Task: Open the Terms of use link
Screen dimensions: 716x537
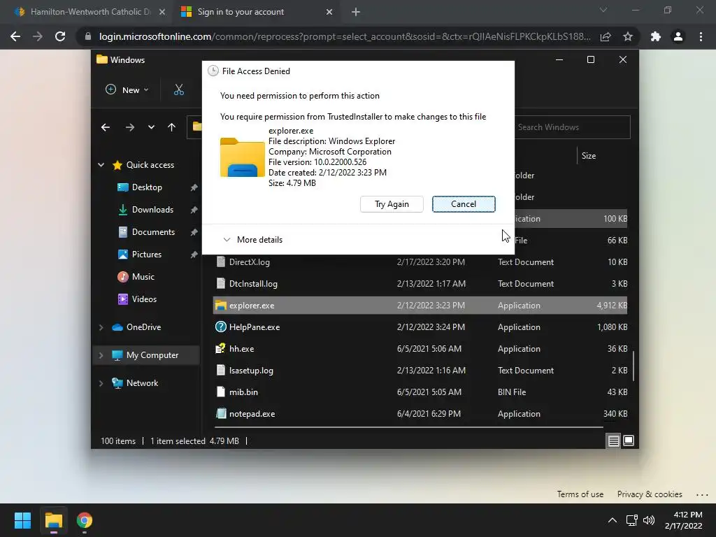Action: pyautogui.click(x=580, y=494)
